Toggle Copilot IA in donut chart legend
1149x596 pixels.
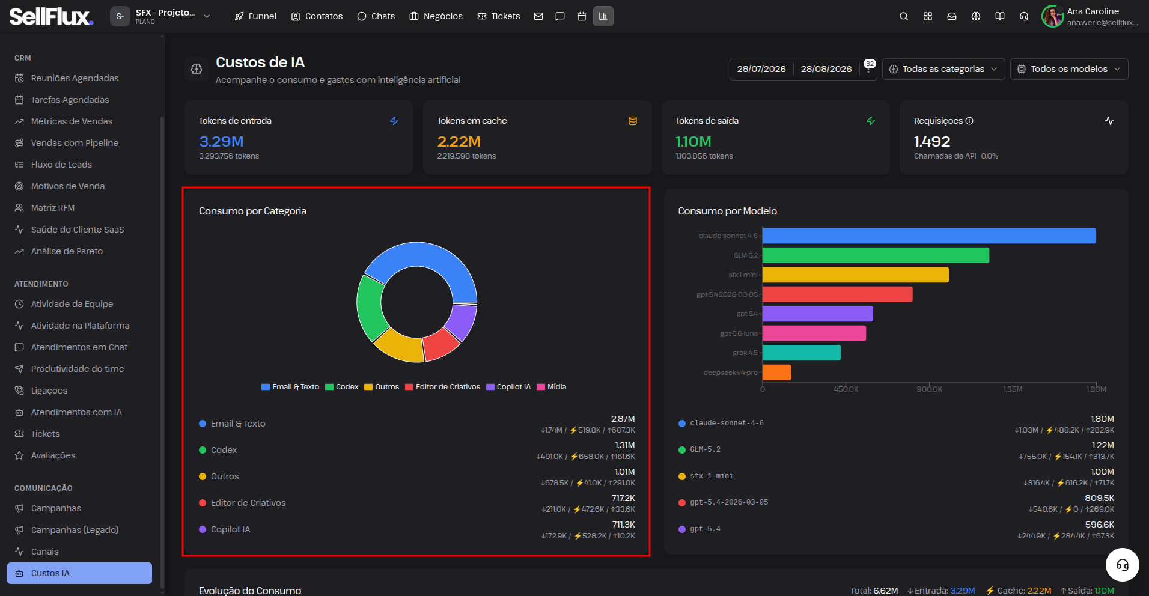pos(508,387)
